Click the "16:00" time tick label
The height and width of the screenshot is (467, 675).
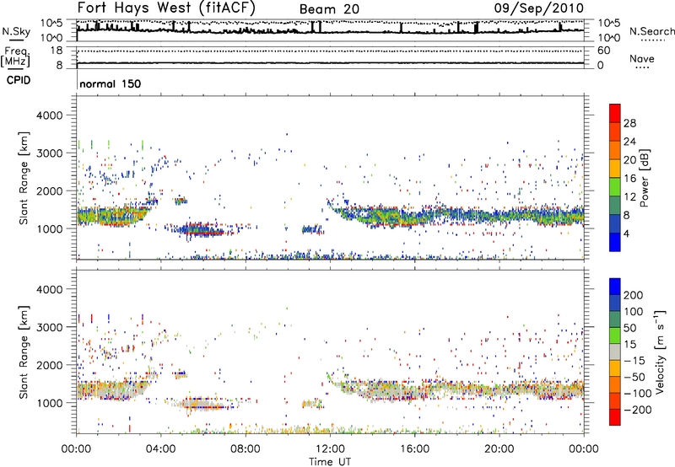(x=414, y=449)
